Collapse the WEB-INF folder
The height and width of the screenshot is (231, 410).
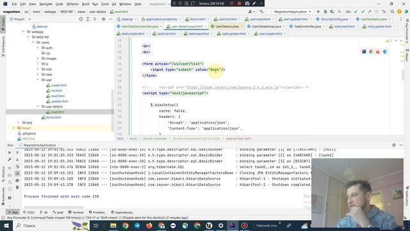[x=28, y=37]
